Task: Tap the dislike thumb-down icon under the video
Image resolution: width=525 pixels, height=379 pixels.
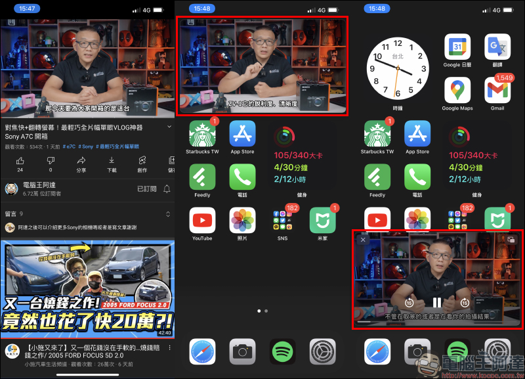Action: (x=51, y=161)
